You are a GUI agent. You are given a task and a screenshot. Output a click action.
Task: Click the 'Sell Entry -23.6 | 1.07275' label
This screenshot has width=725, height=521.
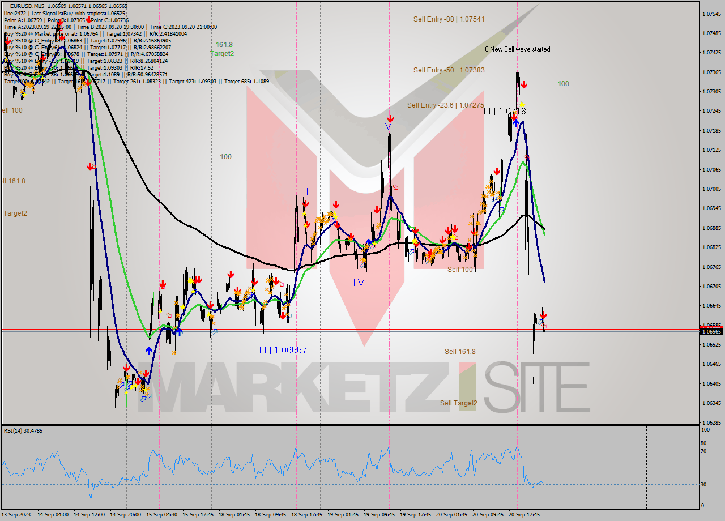[446, 105]
